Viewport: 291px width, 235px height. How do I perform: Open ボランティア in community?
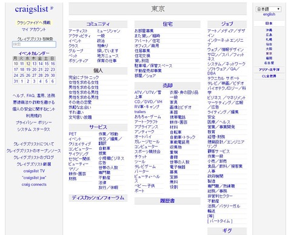pyautogui.click(x=78, y=61)
